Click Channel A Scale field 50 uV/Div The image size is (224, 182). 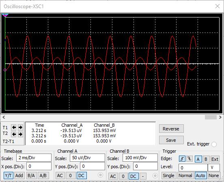[x=87, y=158]
